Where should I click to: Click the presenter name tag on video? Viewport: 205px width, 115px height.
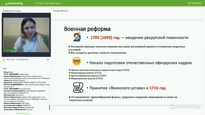[9, 50]
